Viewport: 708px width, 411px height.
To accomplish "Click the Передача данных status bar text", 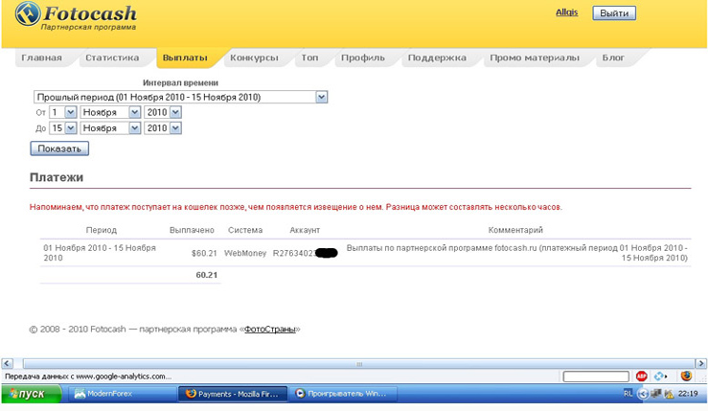I will click(88, 377).
